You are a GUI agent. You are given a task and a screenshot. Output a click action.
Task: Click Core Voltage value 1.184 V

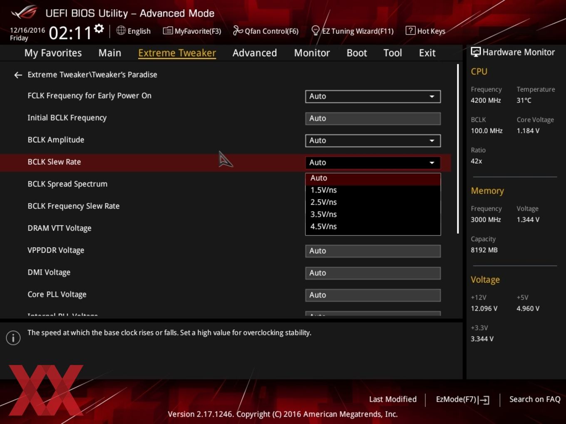(528, 131)
